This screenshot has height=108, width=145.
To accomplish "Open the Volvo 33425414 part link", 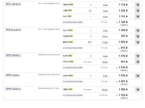I will click(x=16, y=89).
